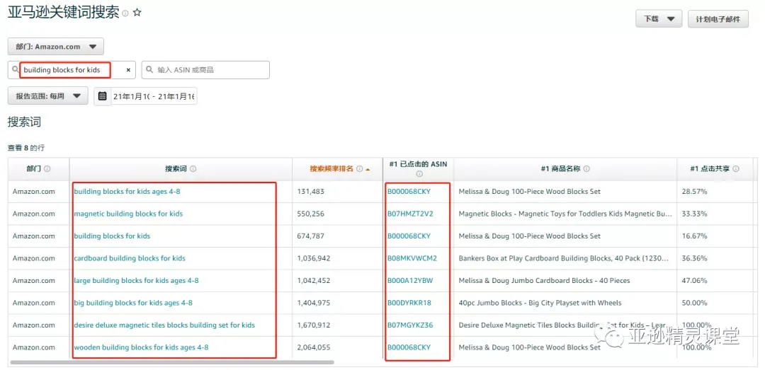
Task: Click ASIN B000068CKY in the 2,064,055 row
Action: (x=409, y=347)
